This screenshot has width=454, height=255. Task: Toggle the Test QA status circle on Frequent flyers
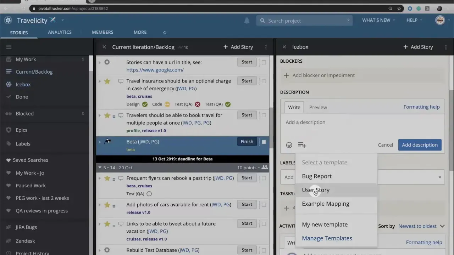(149, 193)
